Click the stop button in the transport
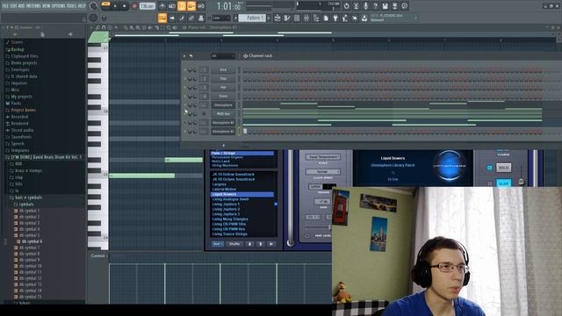 click(x=125, y=6)
